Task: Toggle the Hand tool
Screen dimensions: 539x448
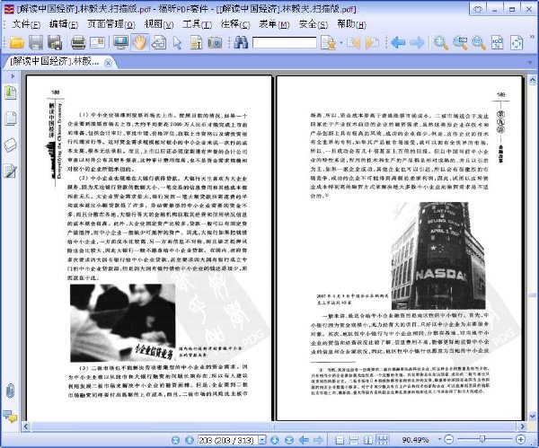Action: [139, 42]
